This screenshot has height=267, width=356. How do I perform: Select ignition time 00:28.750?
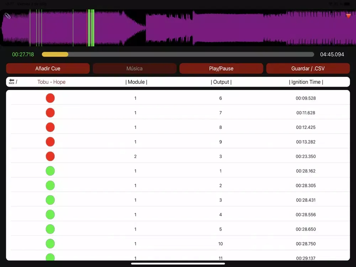click(x=306, y=244)
